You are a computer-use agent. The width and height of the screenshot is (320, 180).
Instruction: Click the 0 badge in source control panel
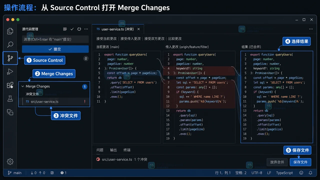click(86, 58)
